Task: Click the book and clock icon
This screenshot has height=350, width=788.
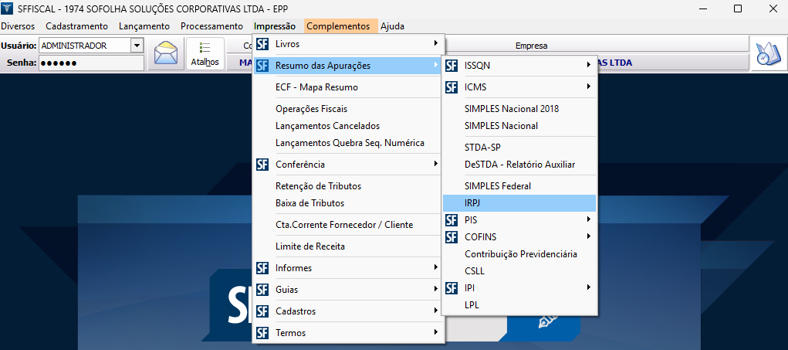Action: click(766, 54)
